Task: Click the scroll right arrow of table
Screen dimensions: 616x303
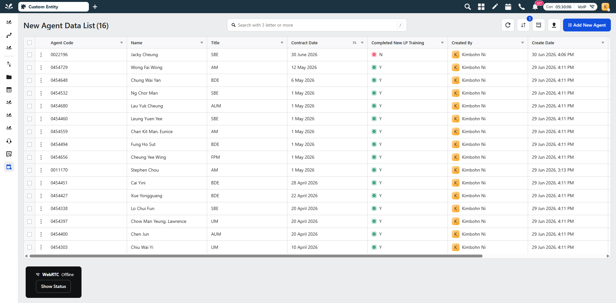Action: pos(608,256)
